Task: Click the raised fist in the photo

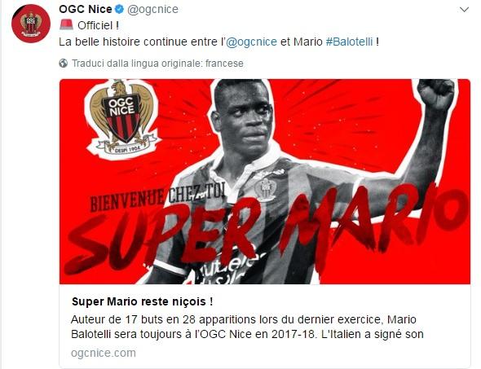Action: pyautogui.click(x=436, y=94)
